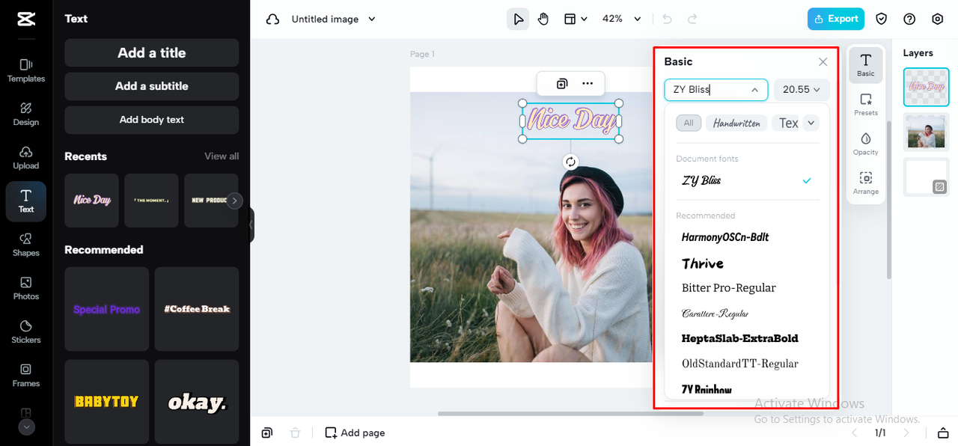Screen dimensions: 958x446
Task: Click the Export button
Action: coord(836,19)
